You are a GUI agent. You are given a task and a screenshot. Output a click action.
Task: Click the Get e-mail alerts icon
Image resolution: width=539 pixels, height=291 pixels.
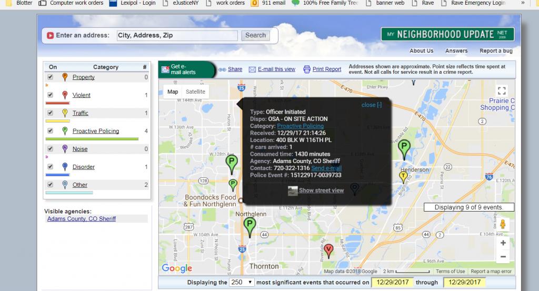(x=165, y=69)
